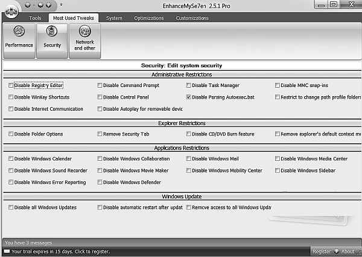Enable Disable WinKey Shortcuts
Viewport: 362px width, 257px height.
(11, 97)
